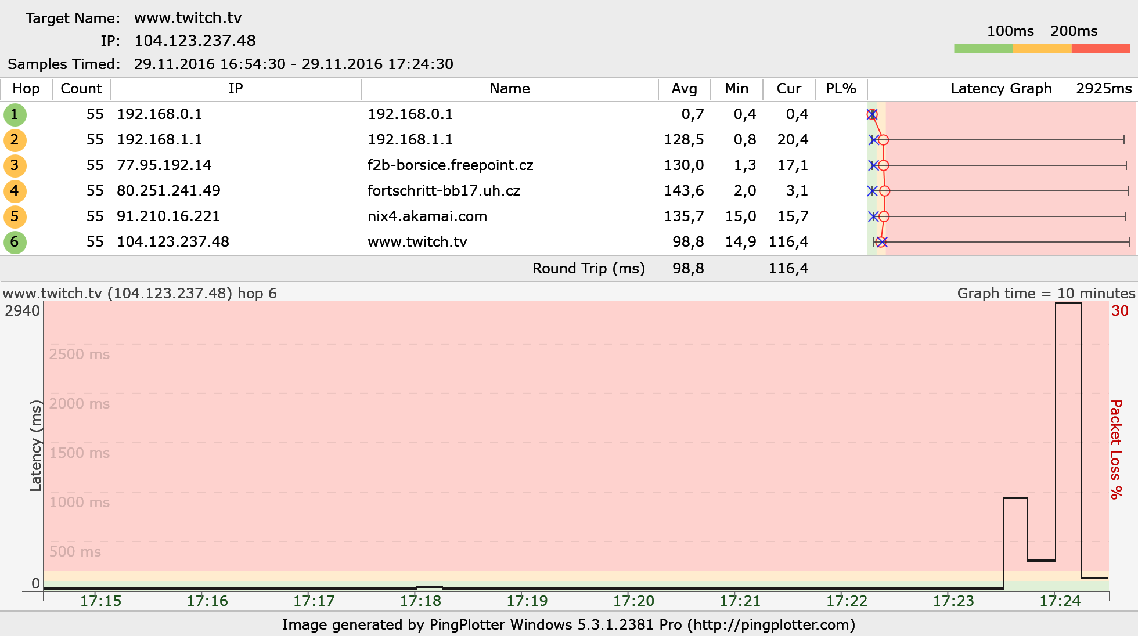
Task: Click the orange hop 3 circle icon
Action: point(15,165)
